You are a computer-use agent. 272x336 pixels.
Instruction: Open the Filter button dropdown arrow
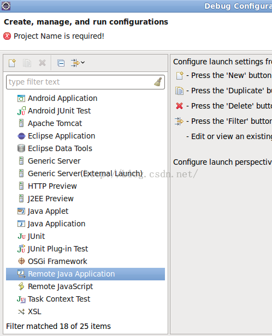click(83, 63)
